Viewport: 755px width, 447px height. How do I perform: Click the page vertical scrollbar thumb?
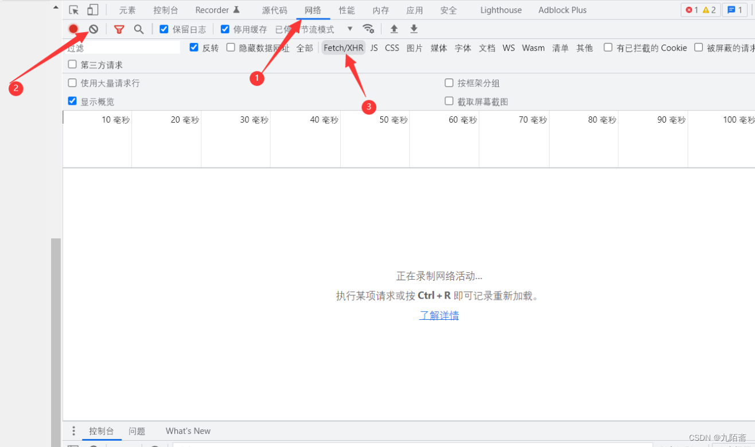tap(56, 342)
